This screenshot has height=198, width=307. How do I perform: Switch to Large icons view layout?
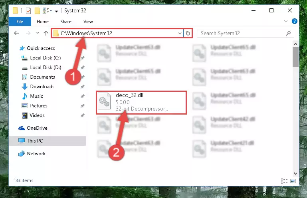pos(293,181)
